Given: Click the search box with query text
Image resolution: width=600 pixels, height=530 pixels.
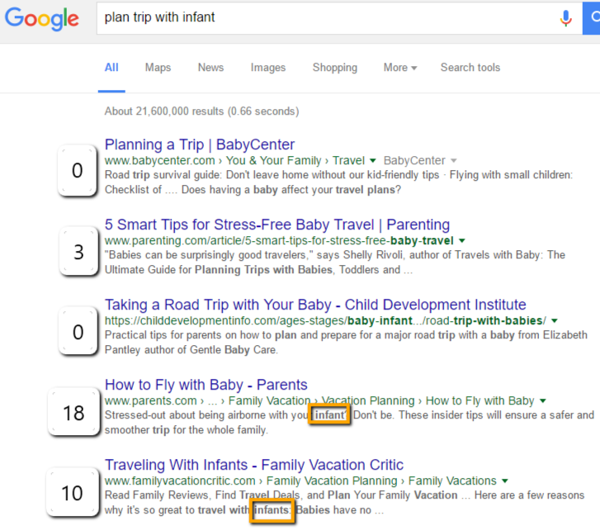Looking at the screenshot, I should [322, 18].
